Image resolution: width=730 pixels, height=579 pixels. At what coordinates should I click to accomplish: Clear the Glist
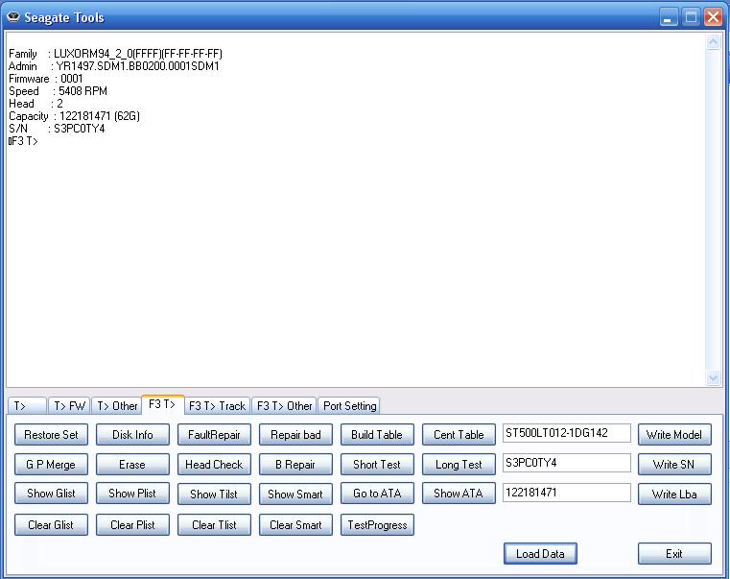(x=51, y=525)
